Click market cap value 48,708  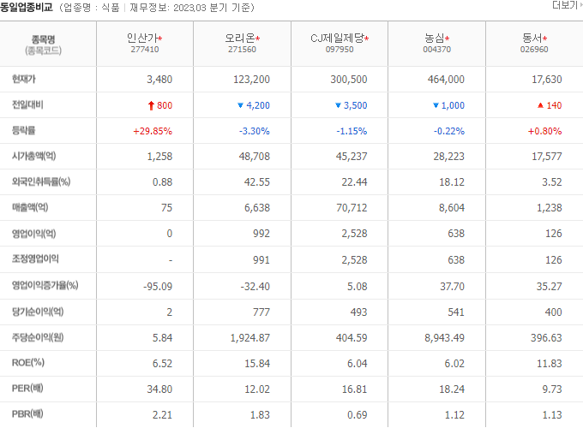pos(255,157)
